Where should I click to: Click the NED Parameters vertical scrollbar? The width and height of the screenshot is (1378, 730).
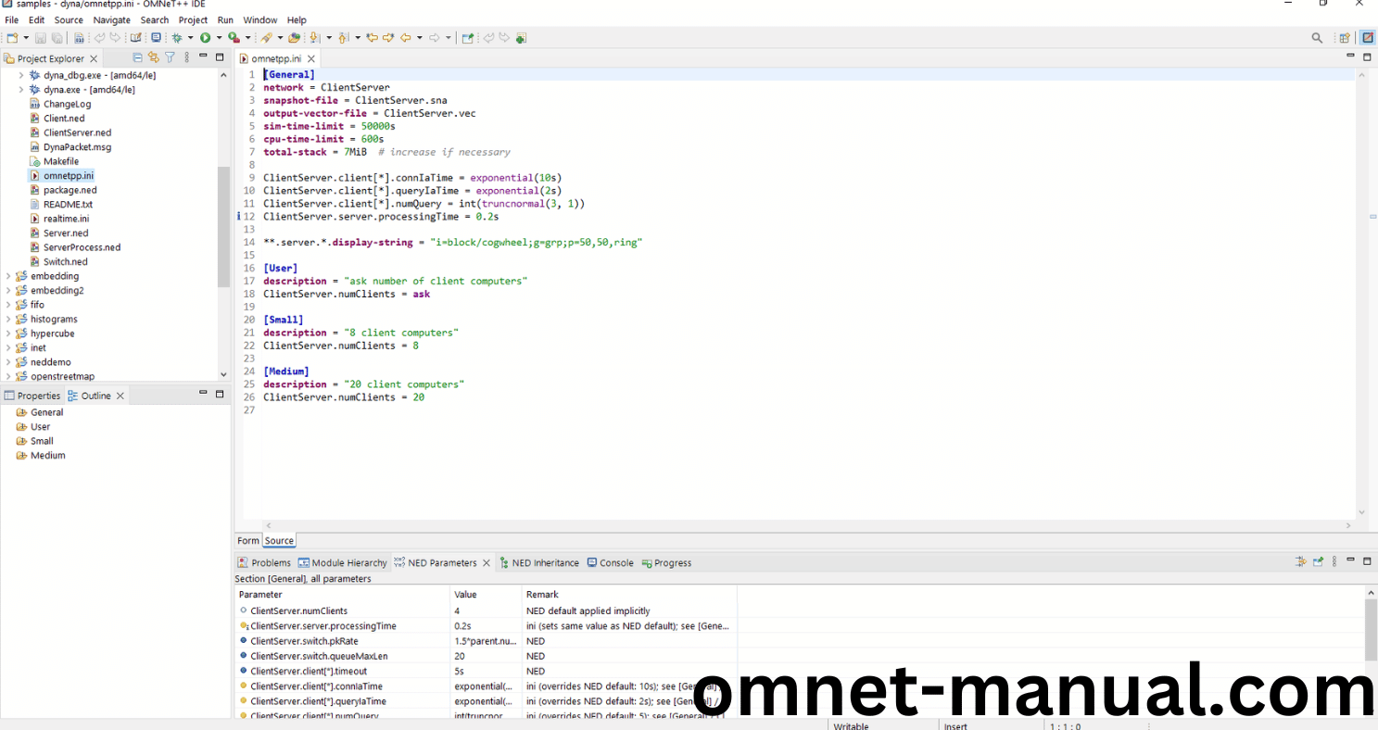(1370, 630)
